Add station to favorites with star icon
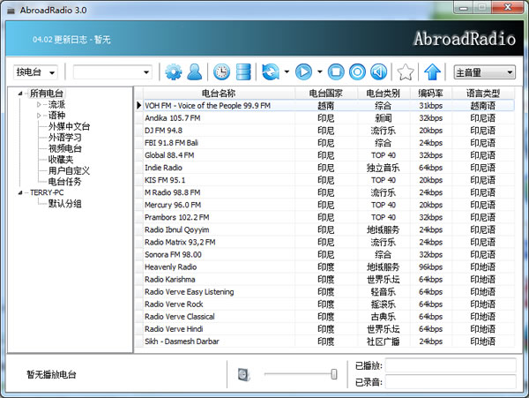This screenshot has height=398, width=529. click(x=405, y=71)
